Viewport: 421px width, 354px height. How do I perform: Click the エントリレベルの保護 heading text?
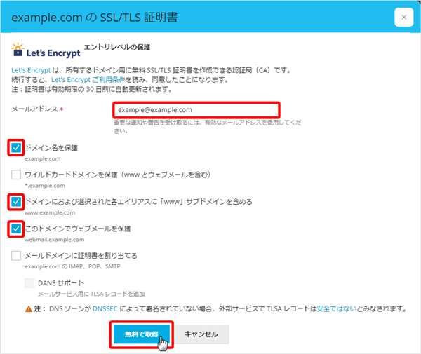[x=117, y=47]
